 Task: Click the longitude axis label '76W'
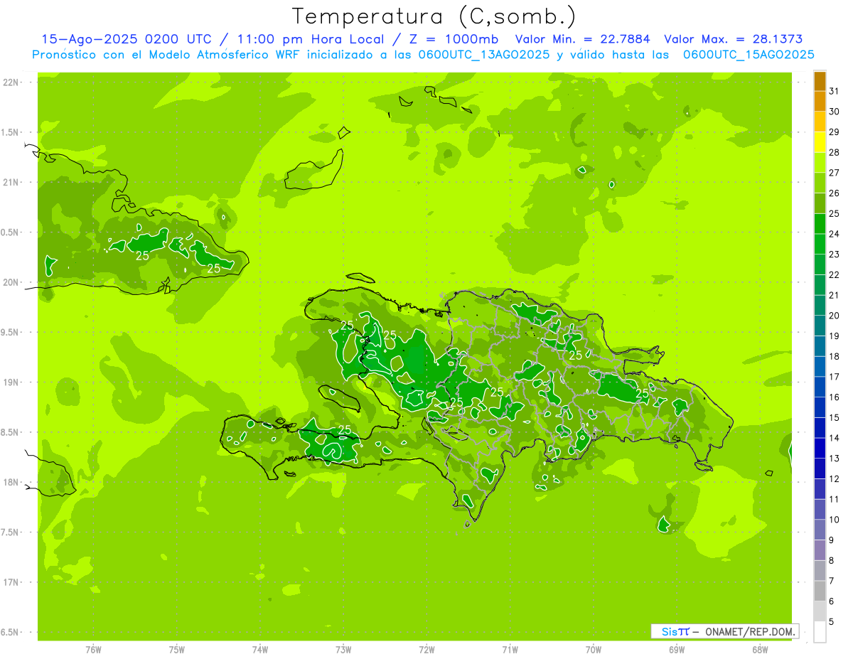click(x=93, y=650)
